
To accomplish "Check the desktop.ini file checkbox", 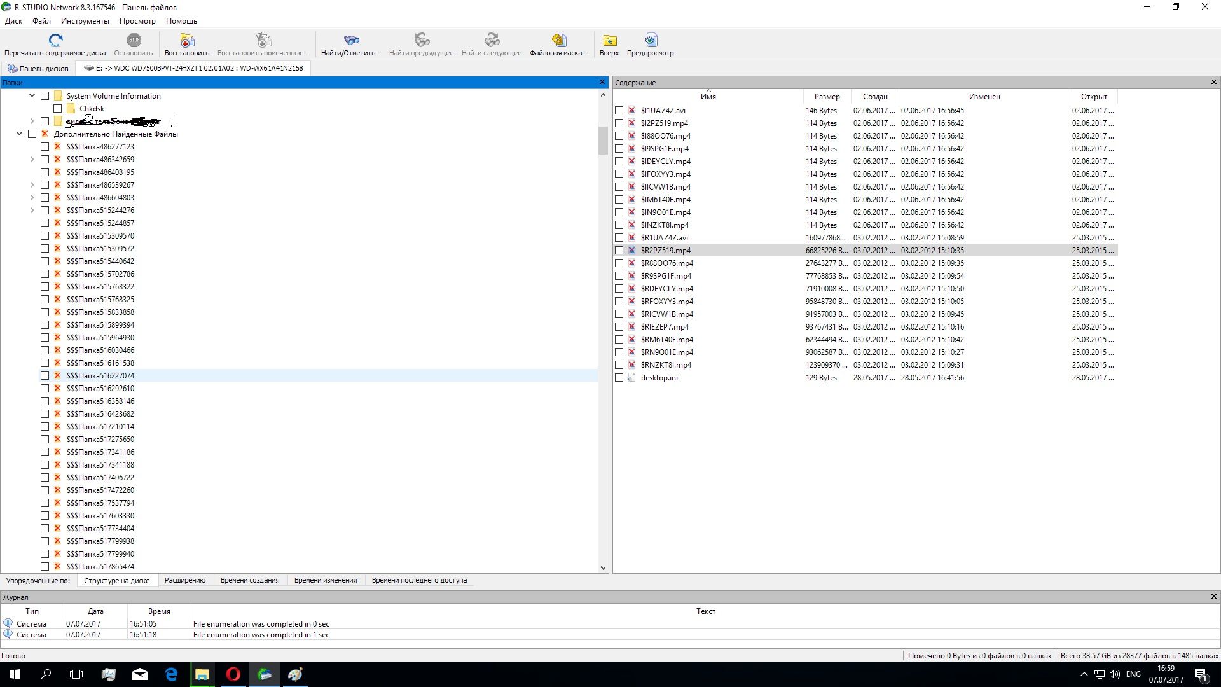I will coord(619,377).
